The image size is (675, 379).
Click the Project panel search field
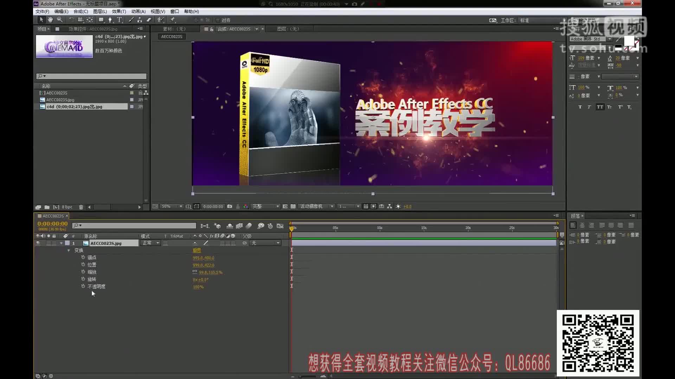point(91,76)
